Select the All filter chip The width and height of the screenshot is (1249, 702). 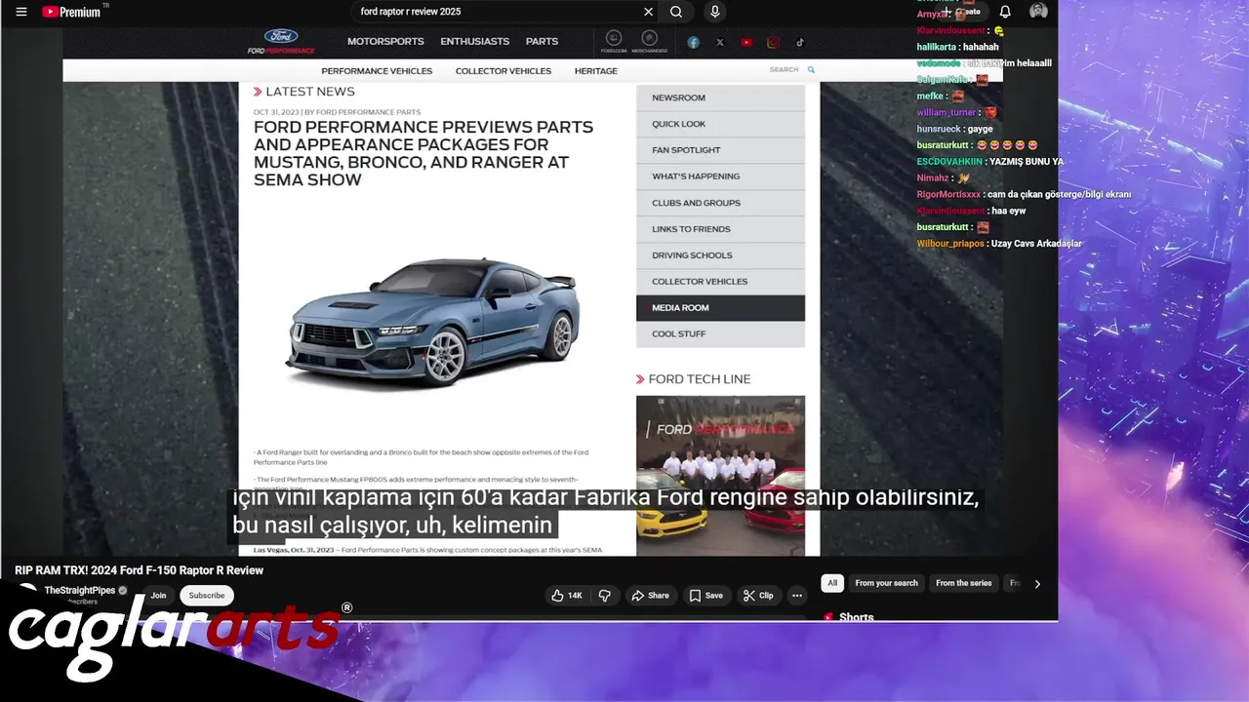coord(832,583)
